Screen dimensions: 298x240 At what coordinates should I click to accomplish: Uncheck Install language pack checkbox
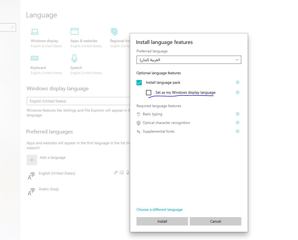pyautogui.click(x=139, y=83)
